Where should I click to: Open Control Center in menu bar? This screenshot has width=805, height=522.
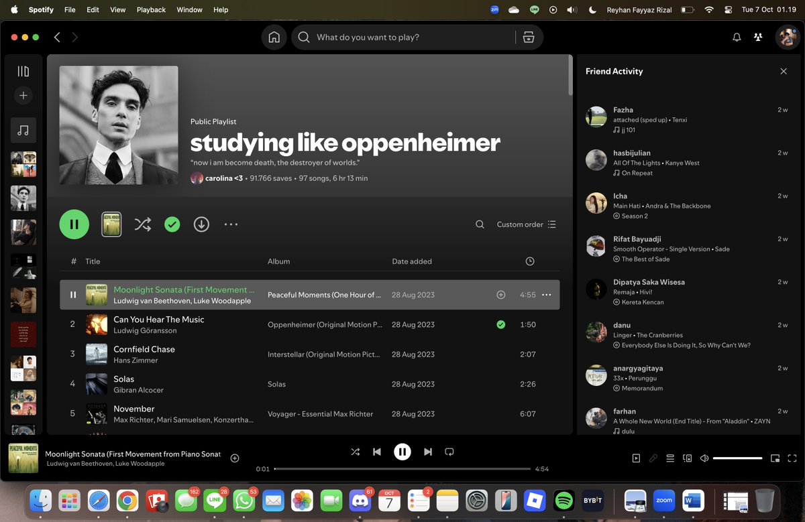click(730, 10)
